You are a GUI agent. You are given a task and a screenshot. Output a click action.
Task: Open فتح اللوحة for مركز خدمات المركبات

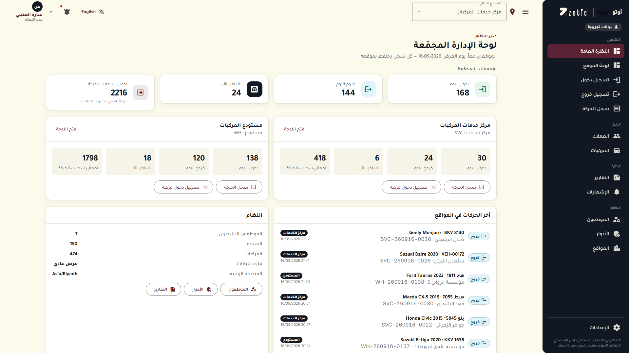pos(294,129)
